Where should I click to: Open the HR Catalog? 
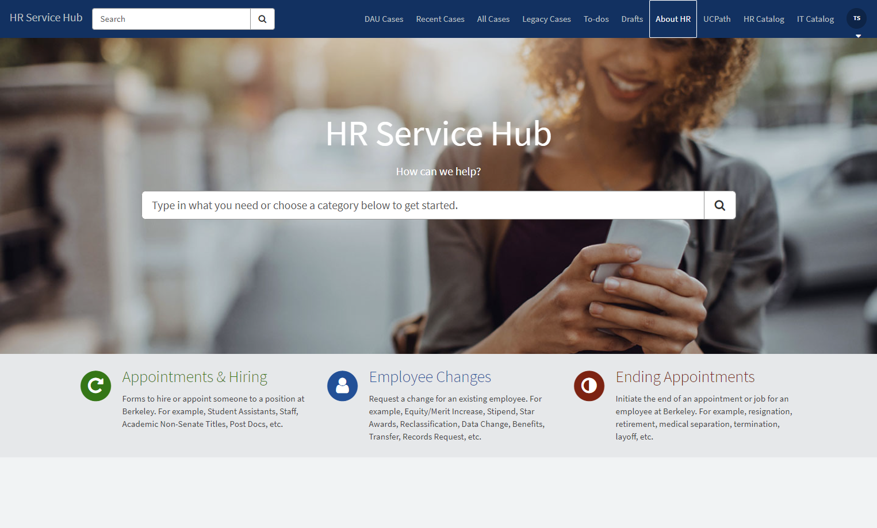pyautogui.click(x=764, y=19)
